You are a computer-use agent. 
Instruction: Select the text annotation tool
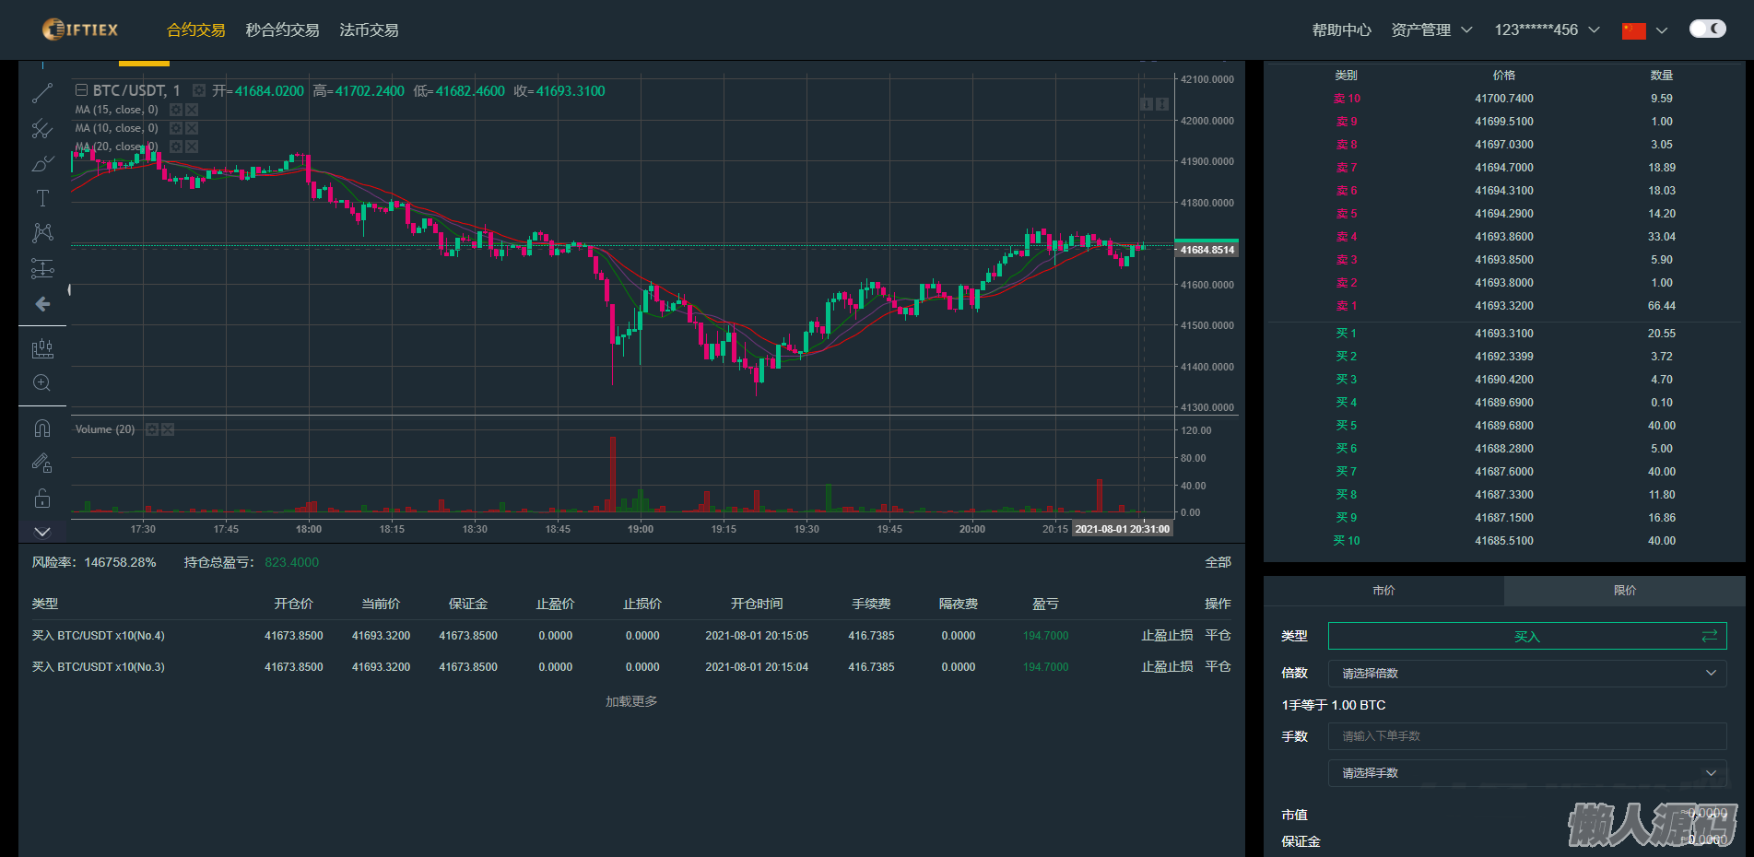tap(42, 198)
